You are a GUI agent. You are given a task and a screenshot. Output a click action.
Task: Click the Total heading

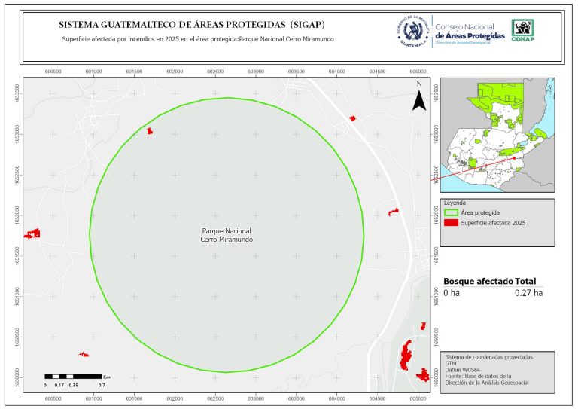[530, 281]
